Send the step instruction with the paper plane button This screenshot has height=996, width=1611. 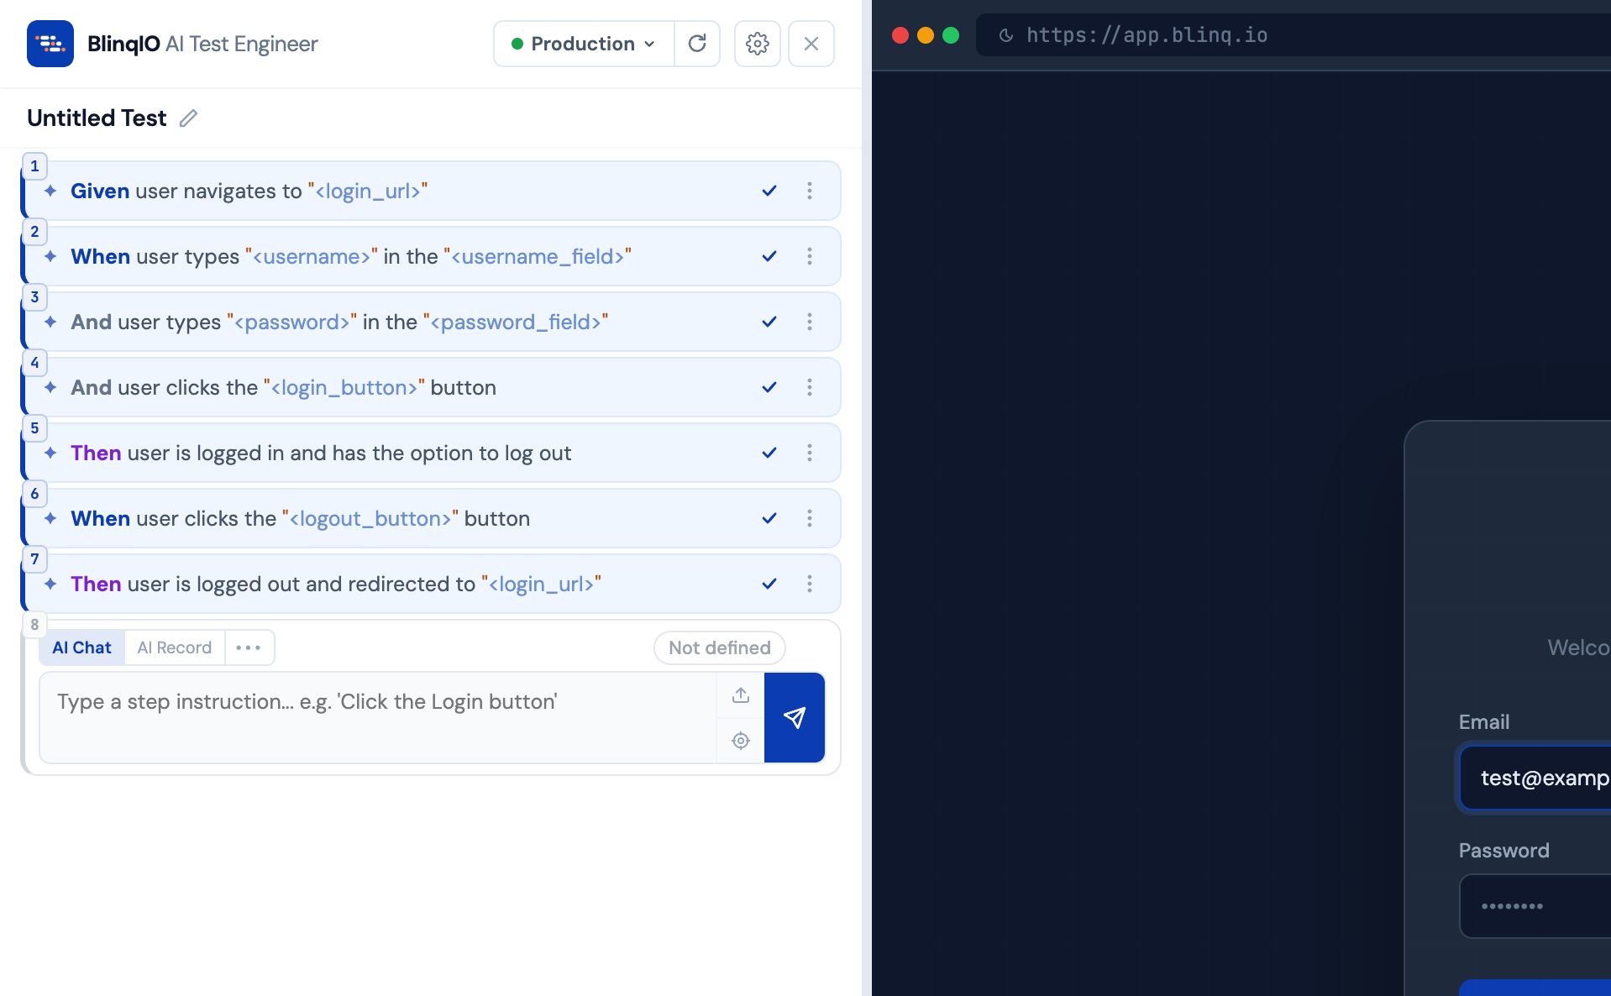point(795,718)
